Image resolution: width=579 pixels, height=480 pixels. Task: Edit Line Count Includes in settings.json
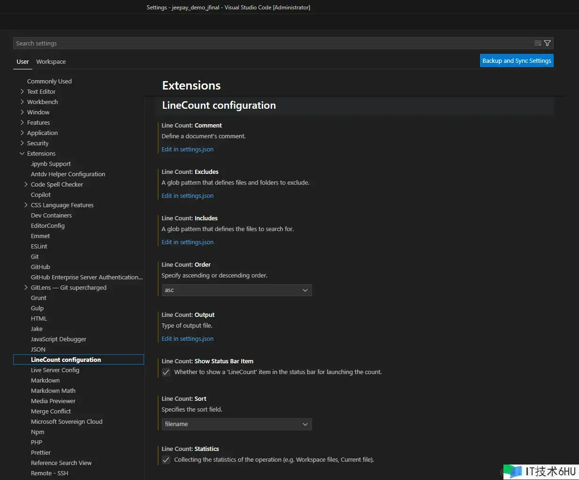tap(187, 242)
